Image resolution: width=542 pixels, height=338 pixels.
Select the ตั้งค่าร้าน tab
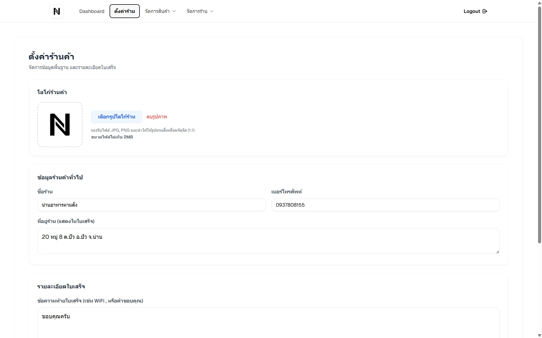125,11
